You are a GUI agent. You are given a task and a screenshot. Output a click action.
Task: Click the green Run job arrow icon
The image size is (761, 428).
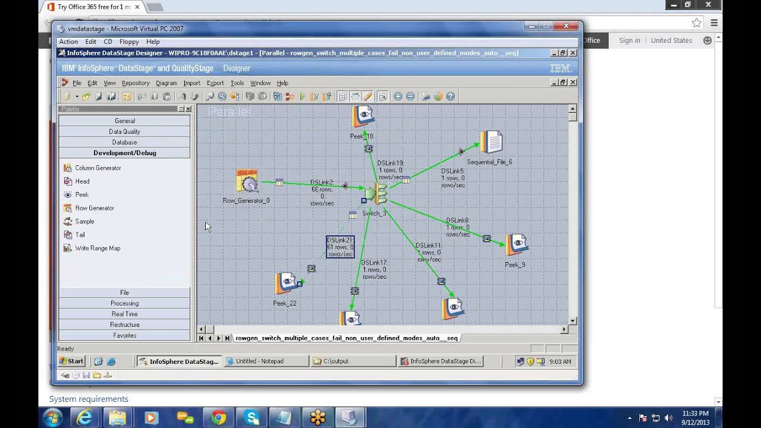[x=303, y=96]
